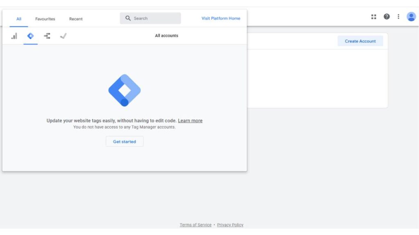The width and height of the screenshot is (419, 235).
Task: Focus the Search input field
Action: (151, 18)
